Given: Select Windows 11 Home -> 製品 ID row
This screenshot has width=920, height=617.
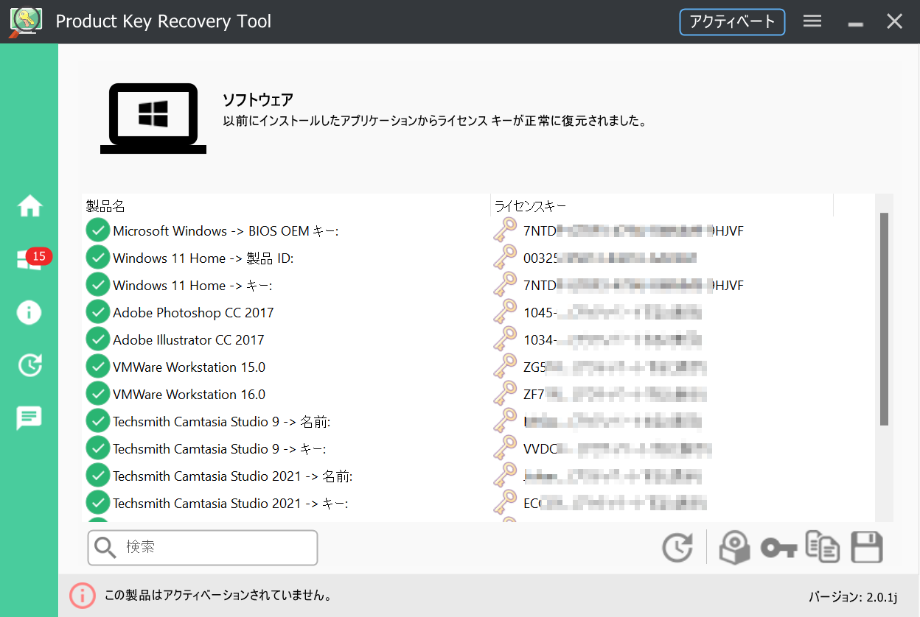Looking at the screenshot, I should click(478, 258).
